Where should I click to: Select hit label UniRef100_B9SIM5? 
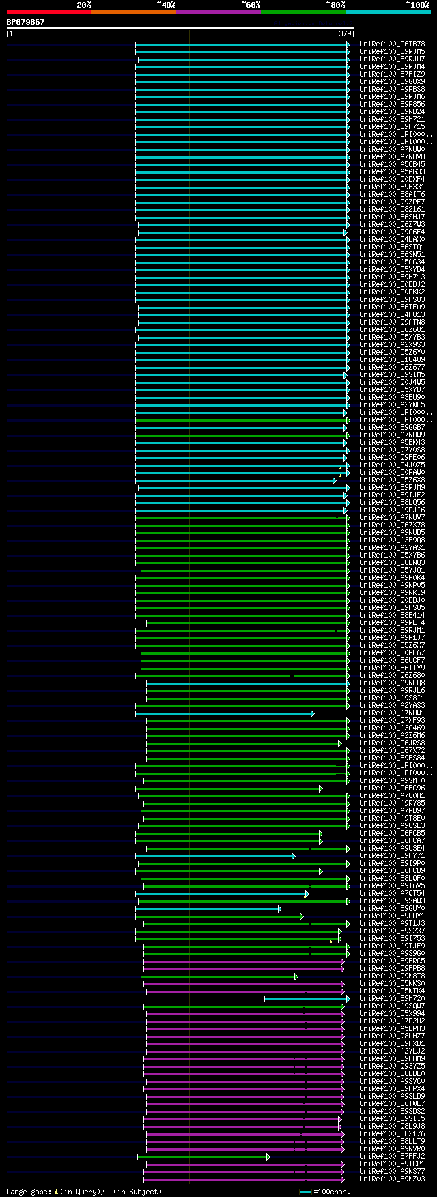392,375
